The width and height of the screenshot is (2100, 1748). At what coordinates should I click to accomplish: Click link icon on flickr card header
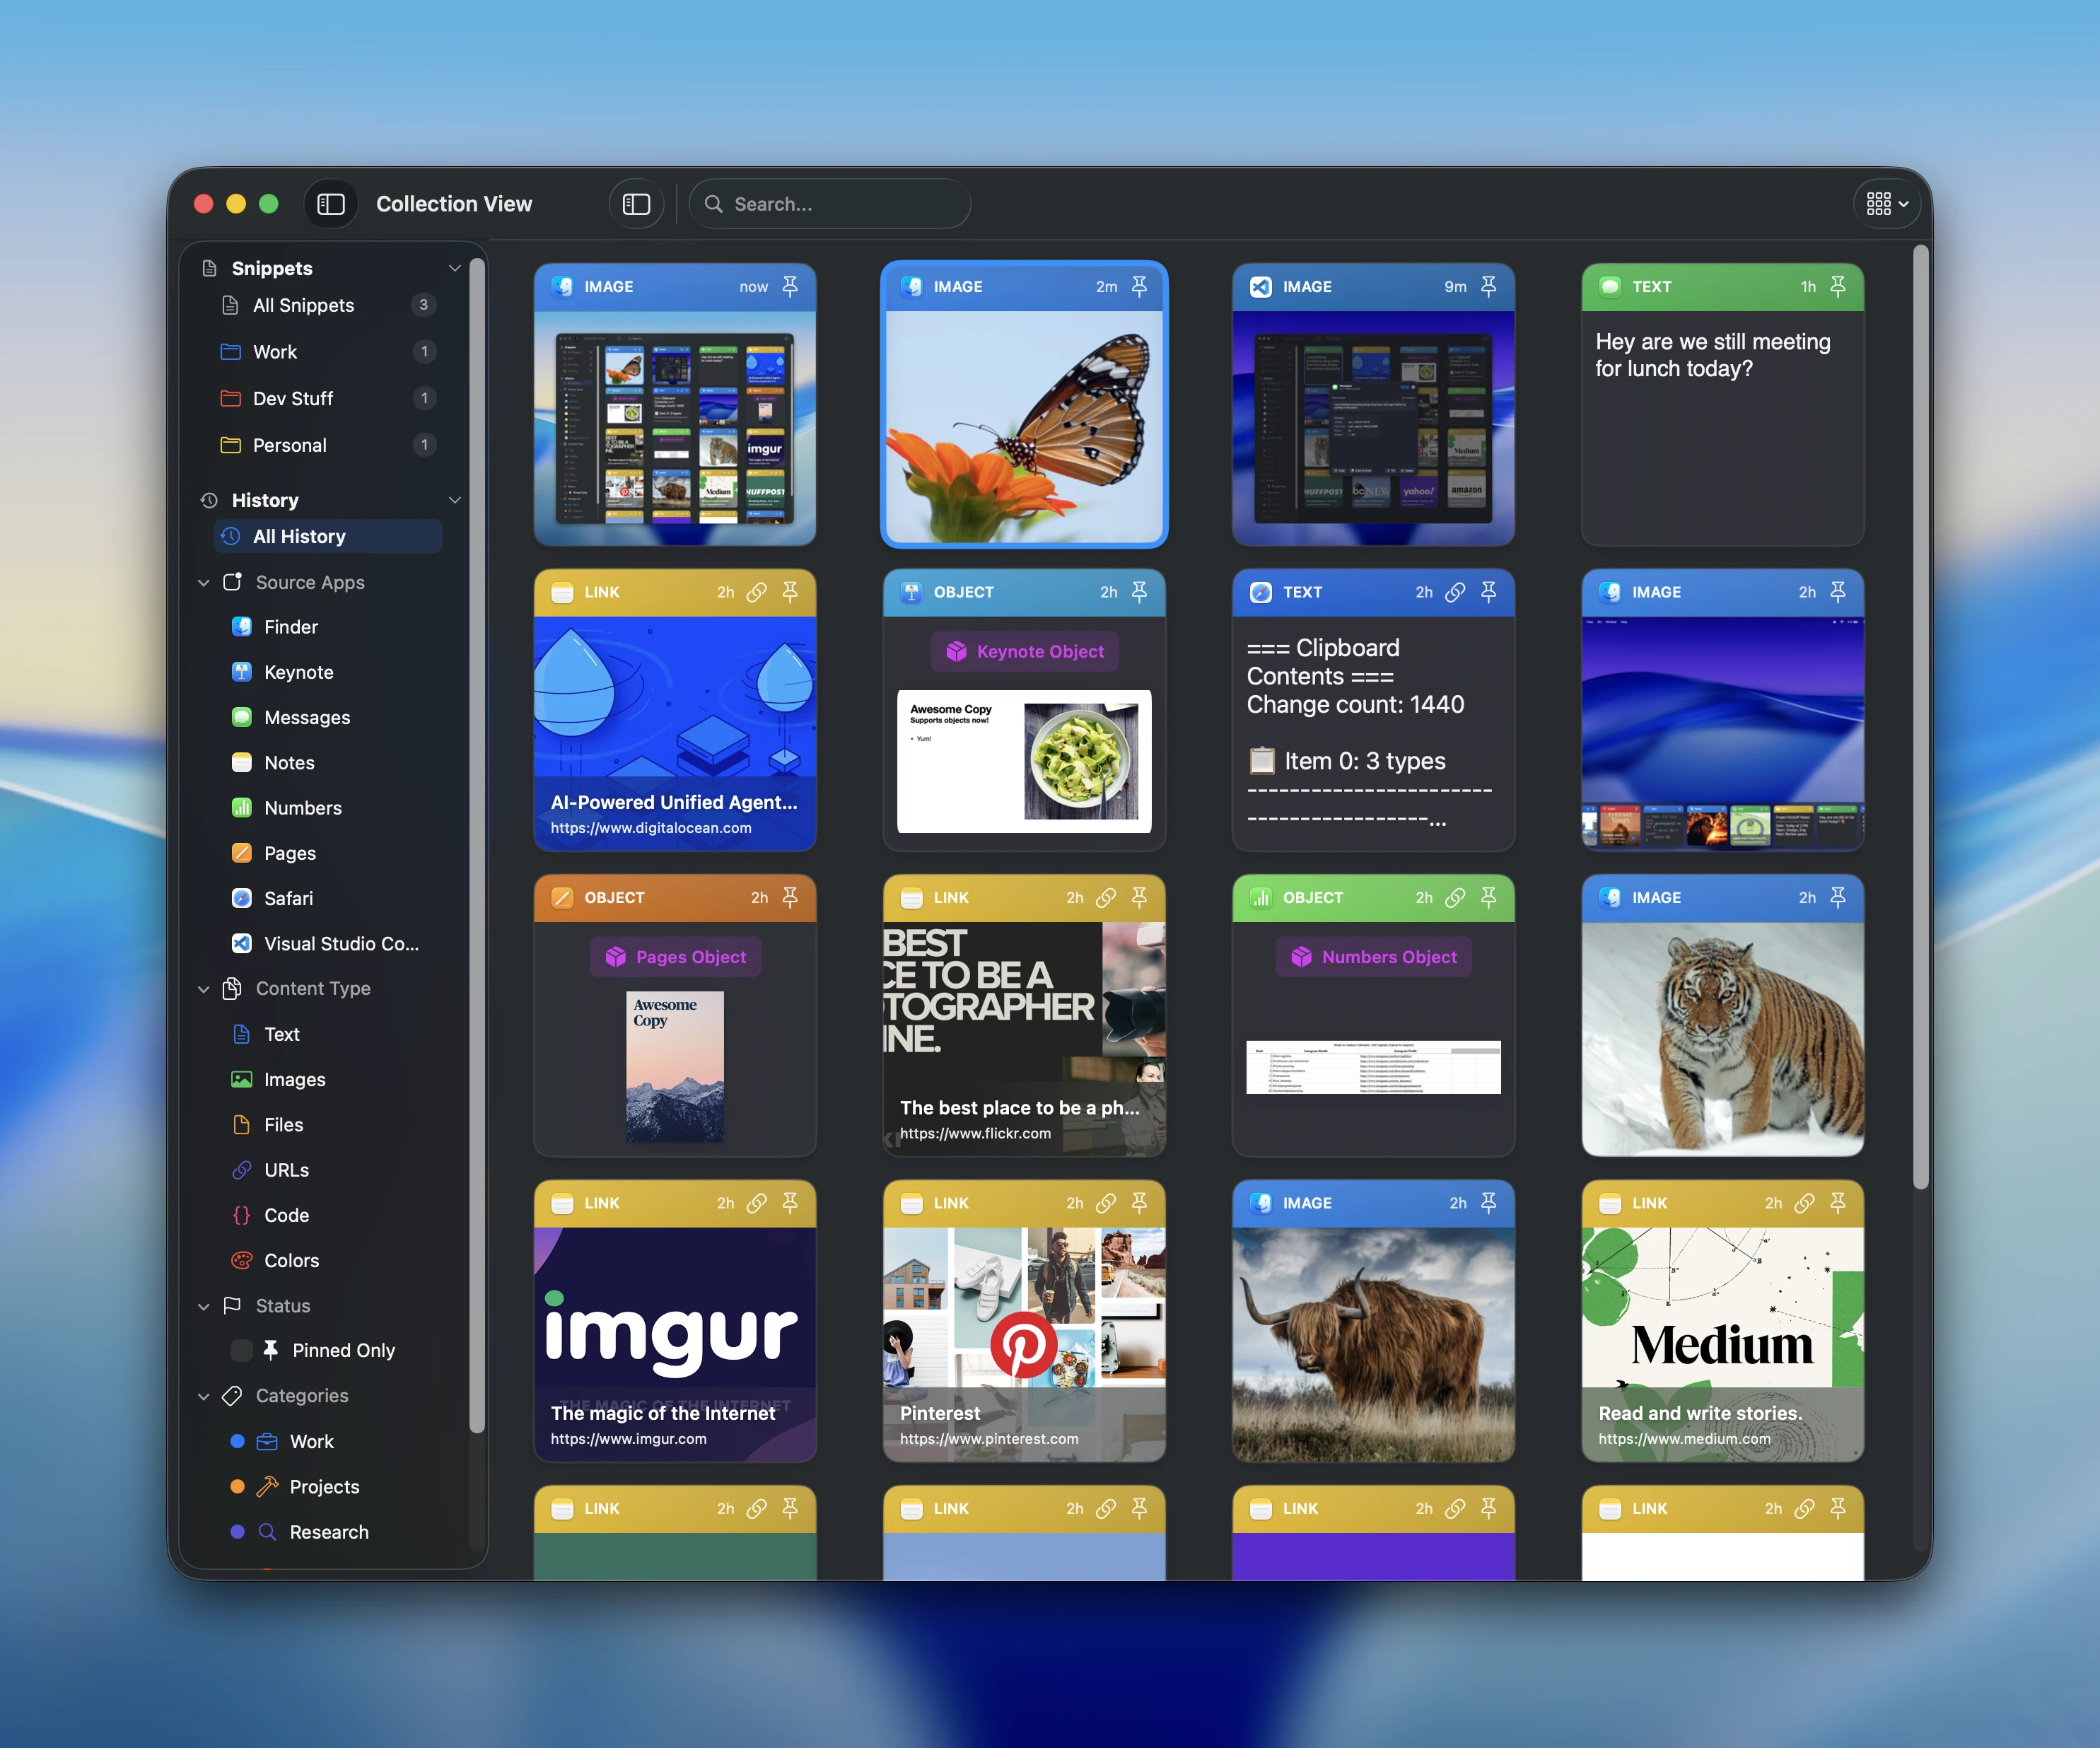pos(1106,898)
